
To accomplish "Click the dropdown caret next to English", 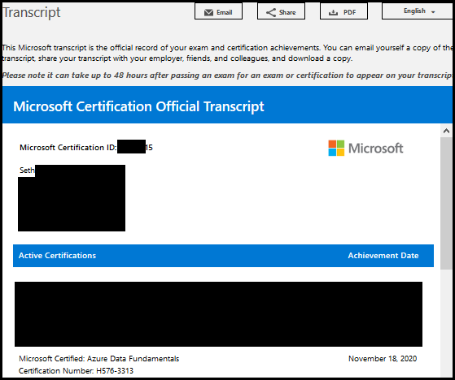I will point(433,12).
